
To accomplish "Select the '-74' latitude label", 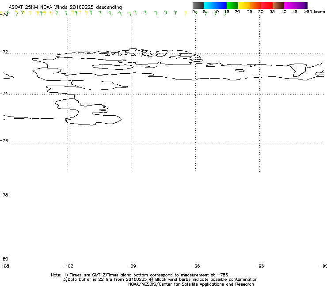I will pos(4,93).
